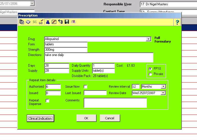Click the Clinical Indication button
Screen dimensions: 197x140
pyautogui.click(x=41, y=118)
